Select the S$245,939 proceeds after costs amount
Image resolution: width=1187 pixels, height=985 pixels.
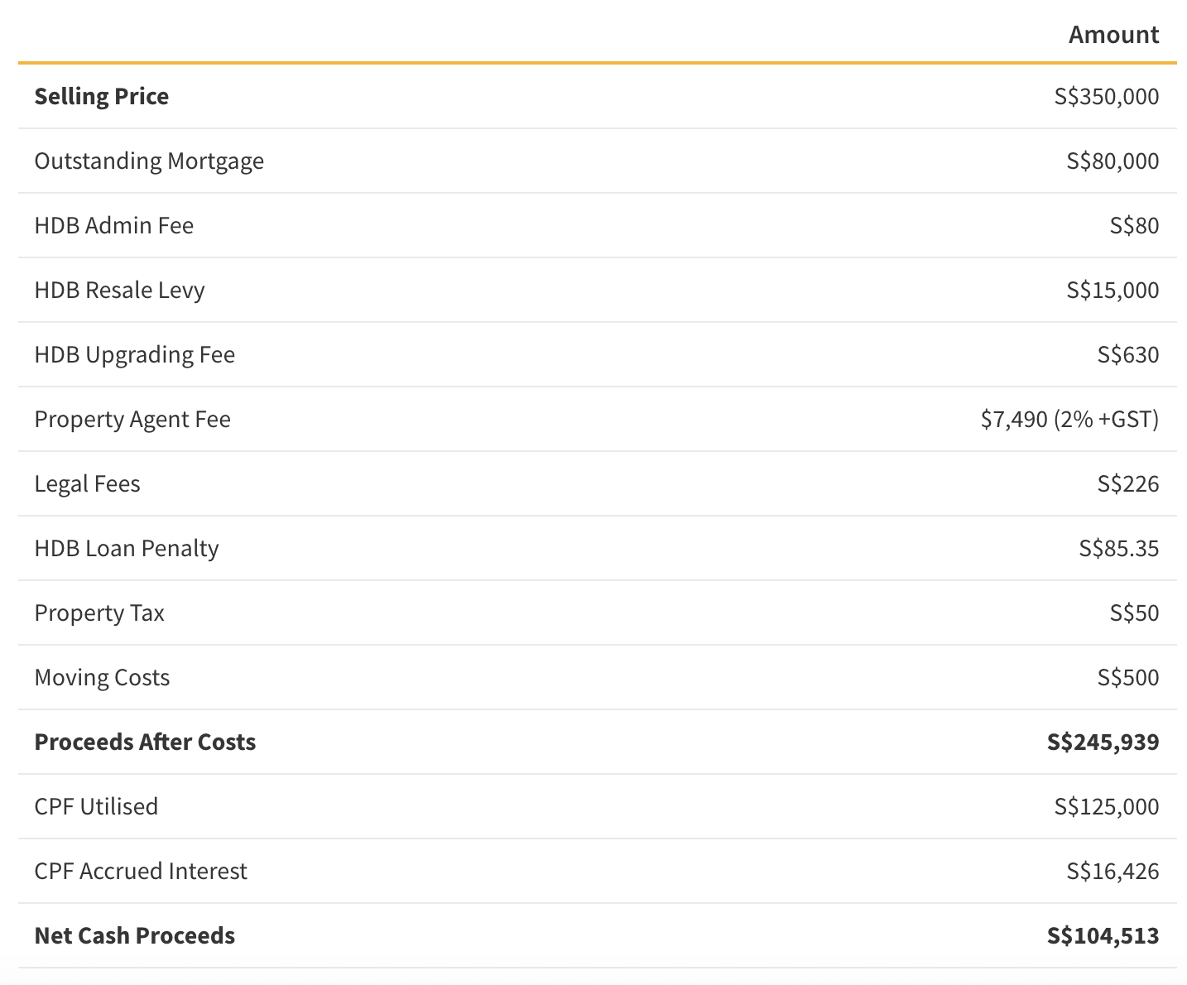point(1102,742)
